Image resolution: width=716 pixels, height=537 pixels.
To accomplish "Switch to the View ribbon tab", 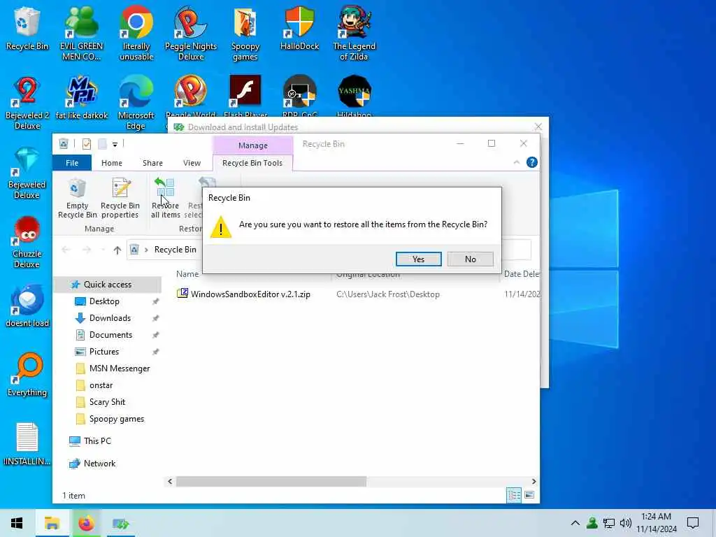I will click(192, 162).
